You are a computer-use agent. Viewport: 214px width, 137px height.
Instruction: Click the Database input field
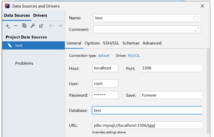(x=147, y=110)
